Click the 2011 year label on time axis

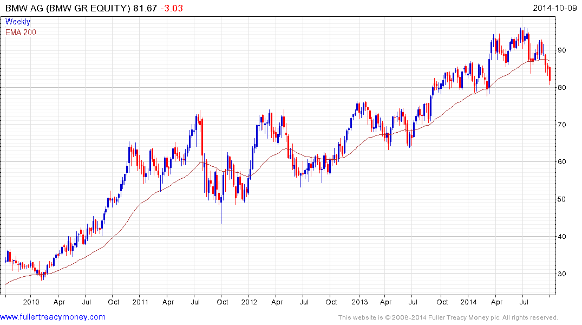point(140,302)
